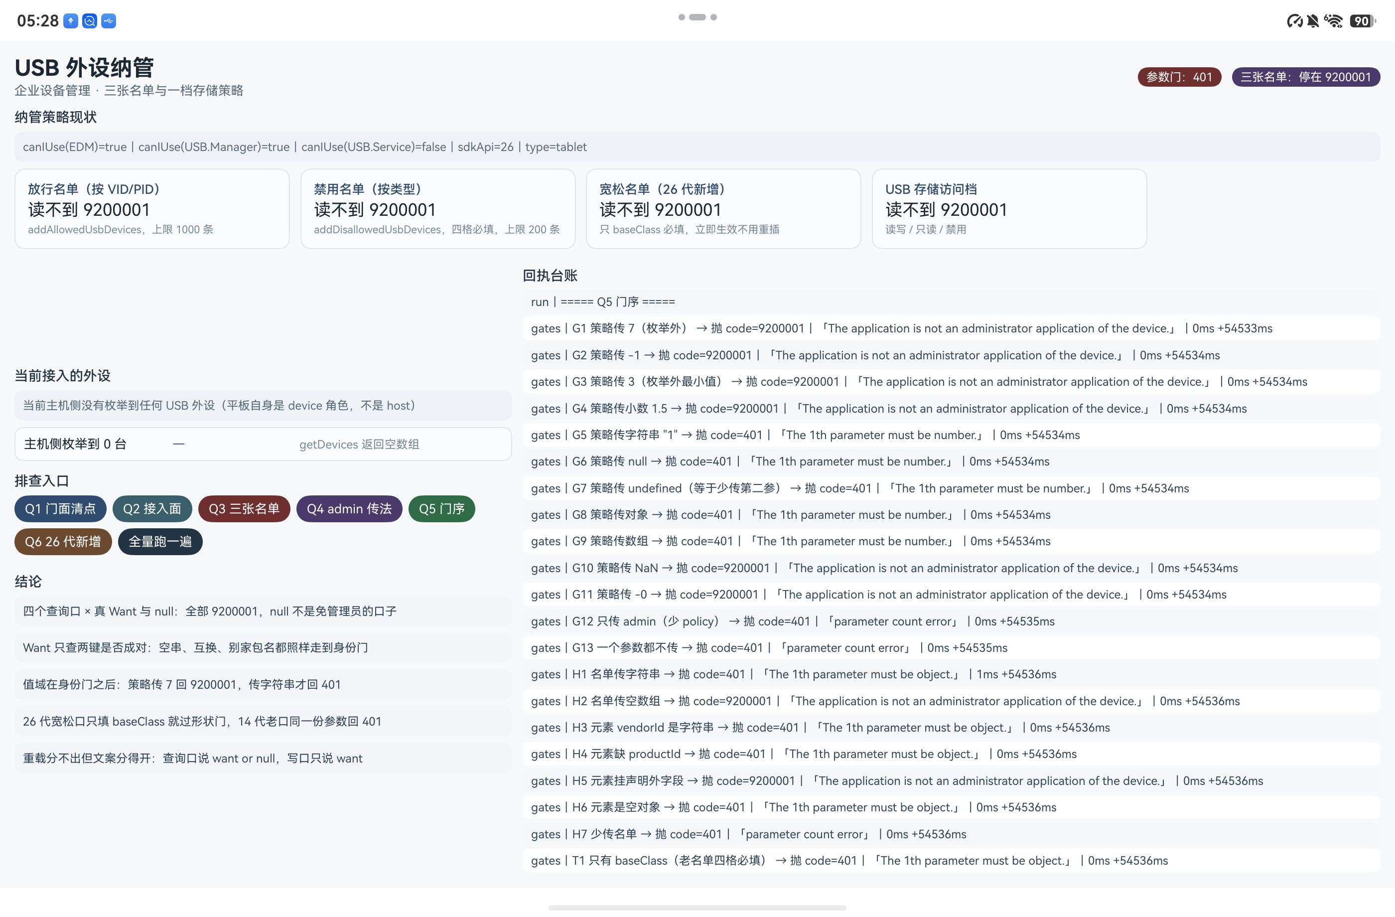Open the USB 存储访问档 card
The width and height of the screenshot is (1395, 917).
(x=1009, y=209)
